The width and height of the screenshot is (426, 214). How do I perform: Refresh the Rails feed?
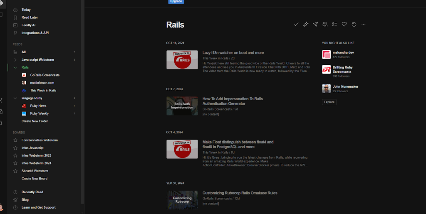click(354, 25)
